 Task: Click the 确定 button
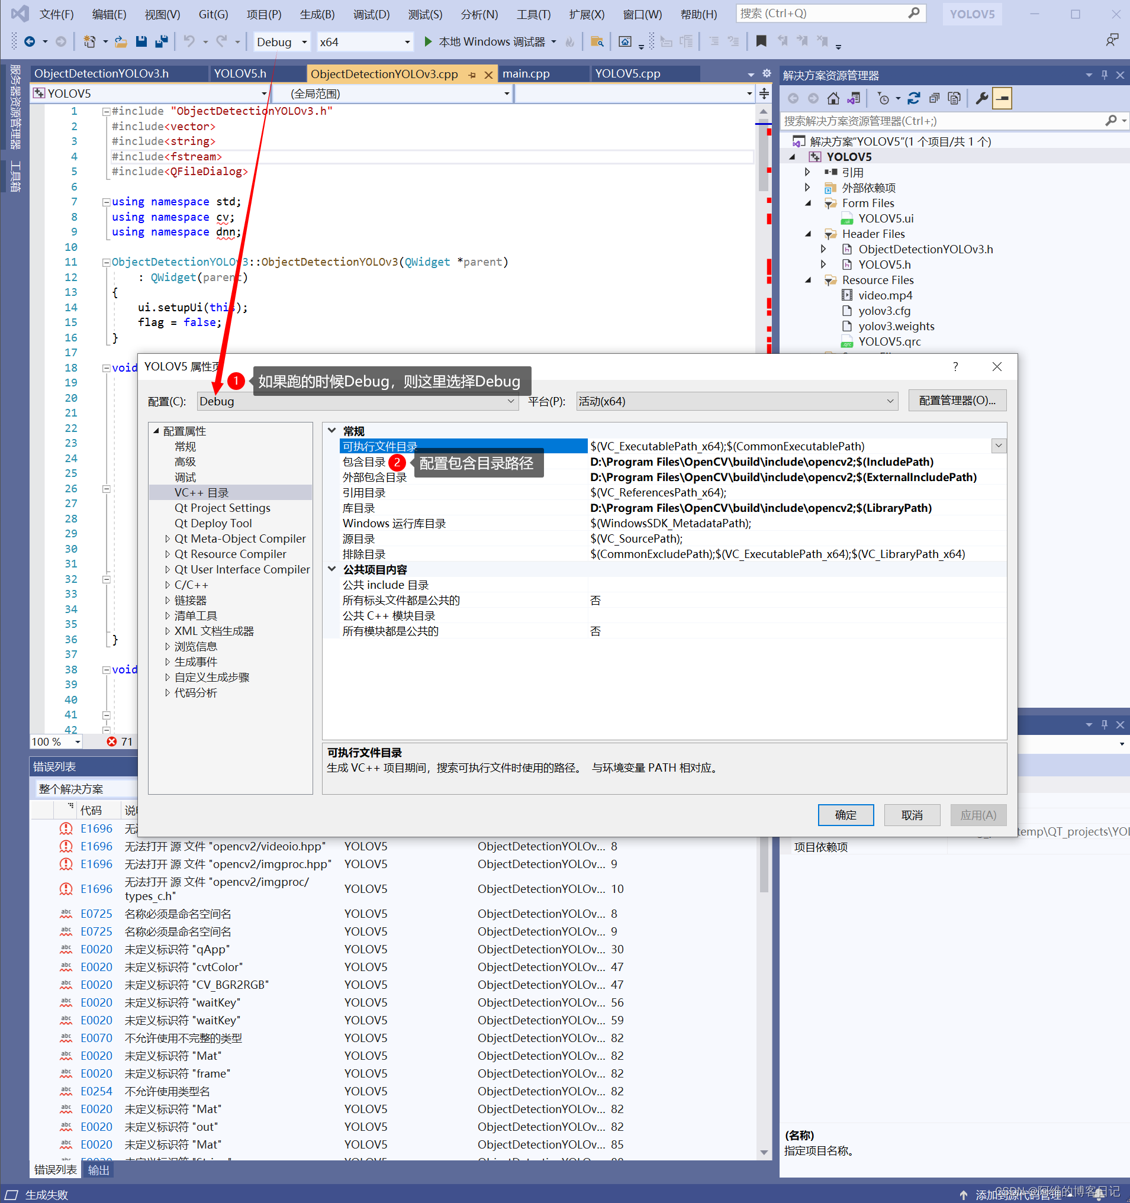click(x=845, y=814)
